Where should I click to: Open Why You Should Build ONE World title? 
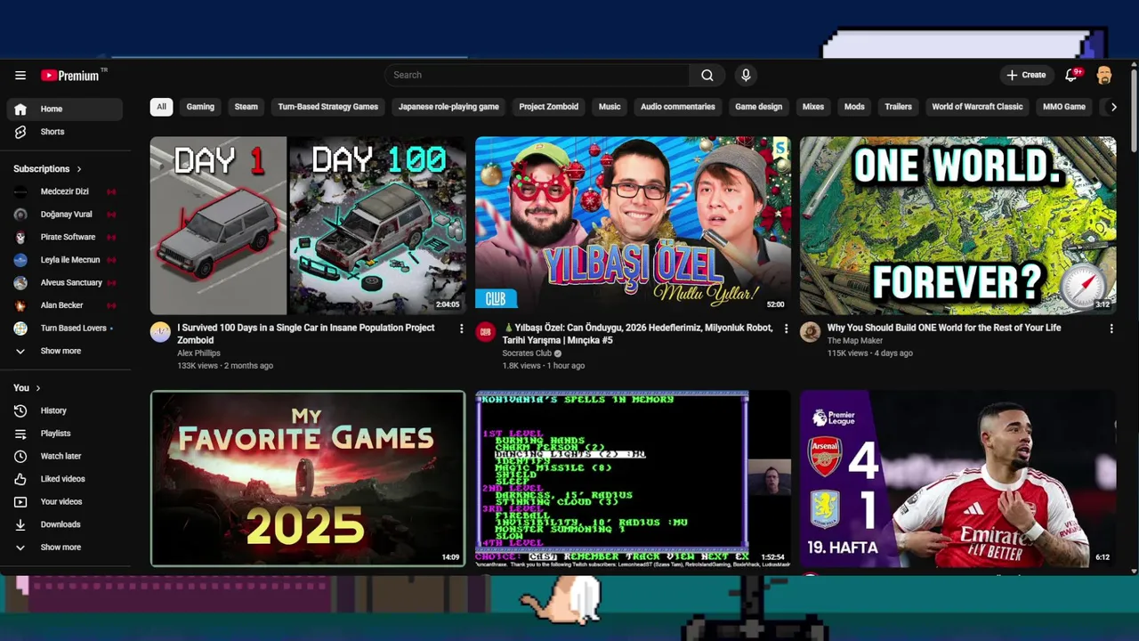point(944,328)
